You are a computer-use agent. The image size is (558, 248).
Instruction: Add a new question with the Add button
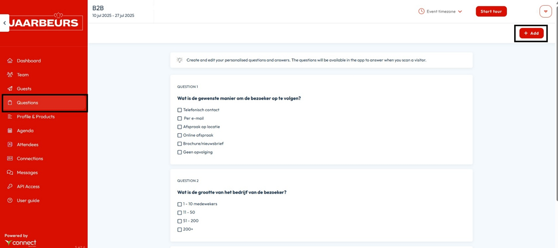point(531,33)
